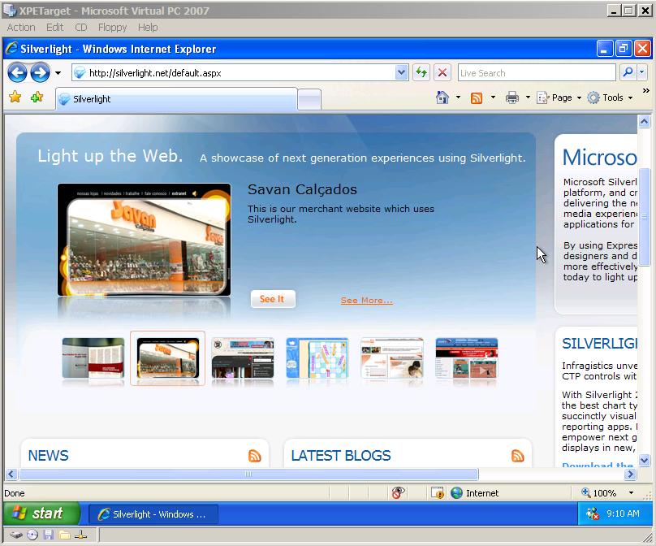656x546 pixels.
Task: Click the security alert tray icon
Action: 593,513
